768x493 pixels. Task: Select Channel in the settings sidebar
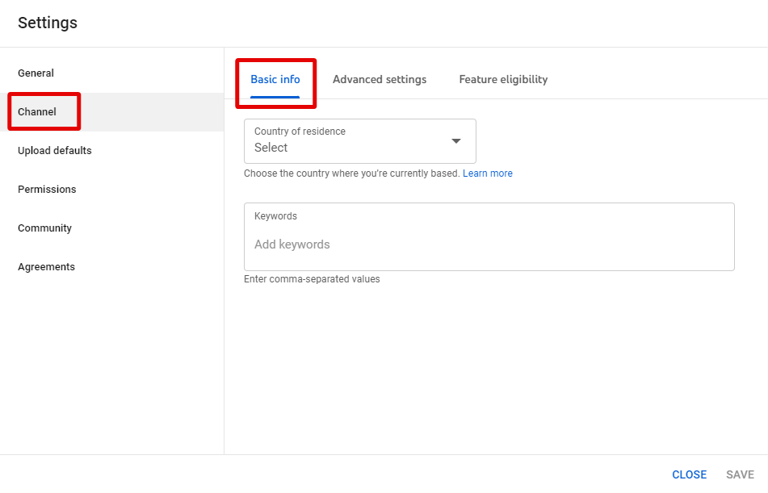pos(111,112)
